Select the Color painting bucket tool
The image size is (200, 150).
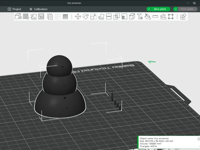click(147, 16)
